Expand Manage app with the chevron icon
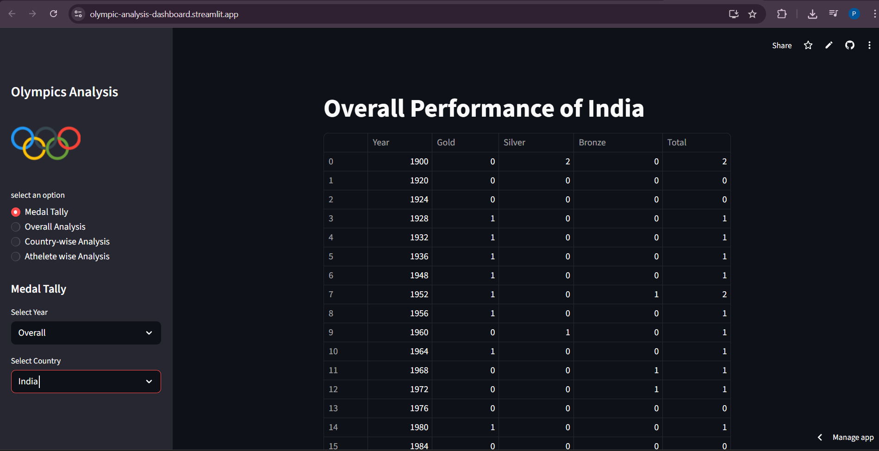This screenshot has height=451, width=879. pyautogui.click(x=820, y=437)
